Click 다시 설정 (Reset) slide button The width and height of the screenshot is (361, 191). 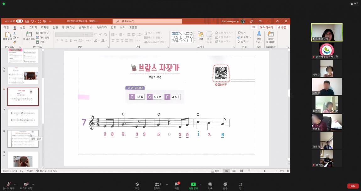point(43,38)
